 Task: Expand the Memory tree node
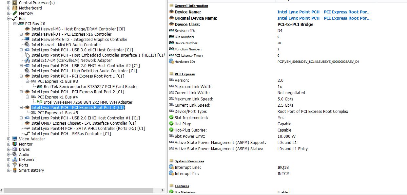9,13
